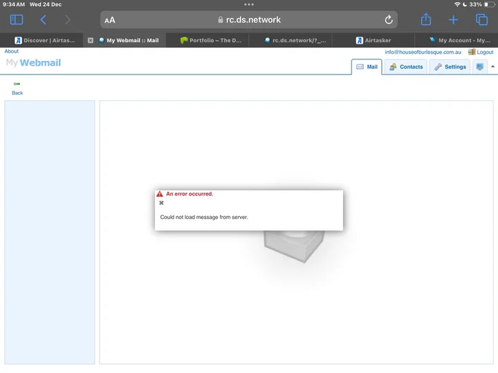Open the Contacts section
This screenshot has width=498, height=373.
406,66
